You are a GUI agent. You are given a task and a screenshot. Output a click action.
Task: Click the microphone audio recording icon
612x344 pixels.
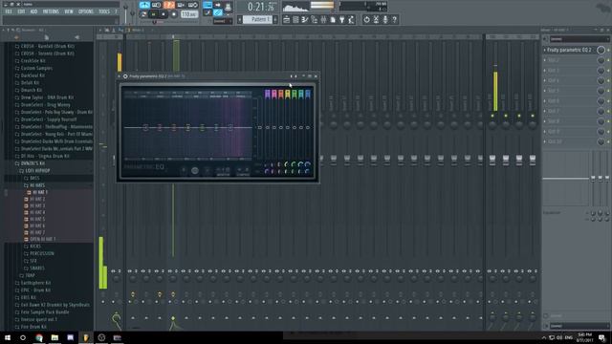pyautogui.click(x=385, y=19)
